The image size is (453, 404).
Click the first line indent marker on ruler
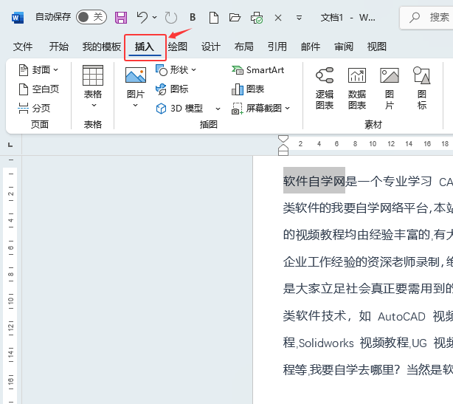283,139
